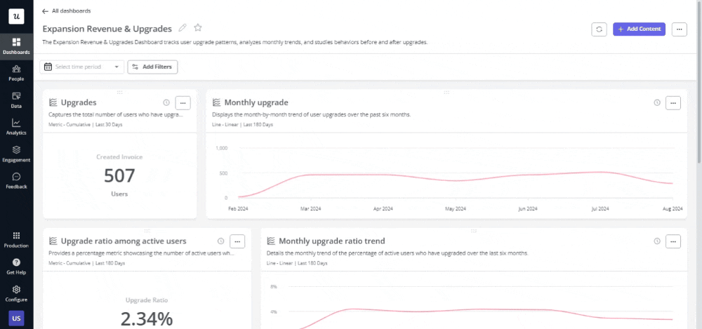Open the dashboard more options menu
The width and height of the screenshot is (702, 329).
click(x=679, y=29)
